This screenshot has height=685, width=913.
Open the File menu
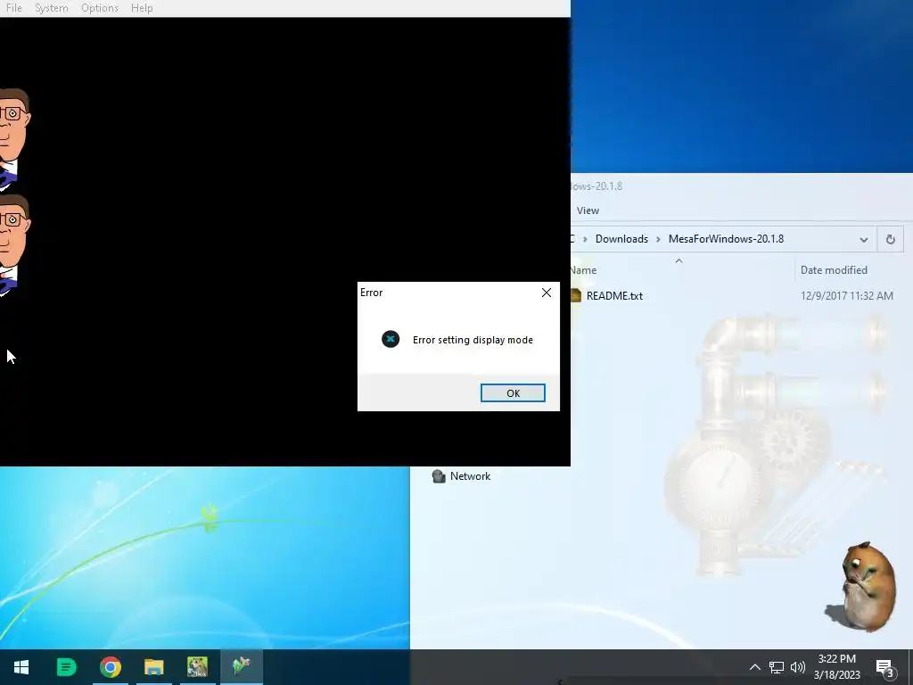coord(13,8)
